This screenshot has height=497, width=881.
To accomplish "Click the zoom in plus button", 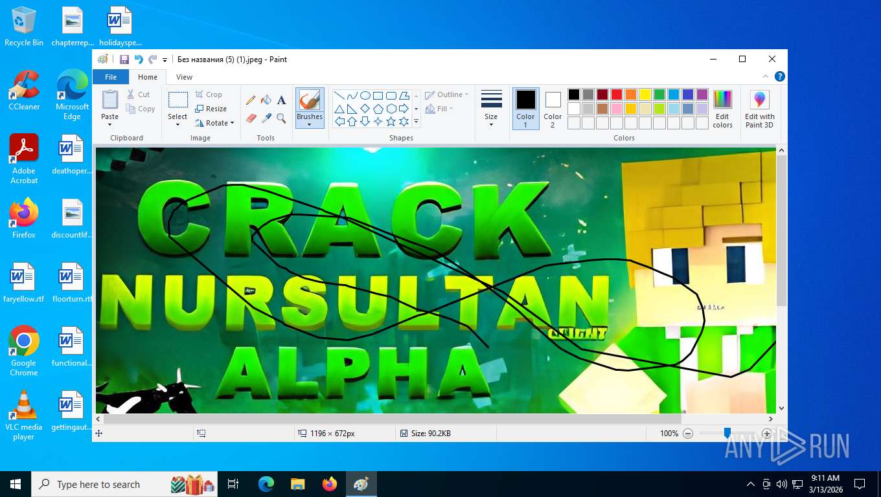I will [x=767, y=434].
